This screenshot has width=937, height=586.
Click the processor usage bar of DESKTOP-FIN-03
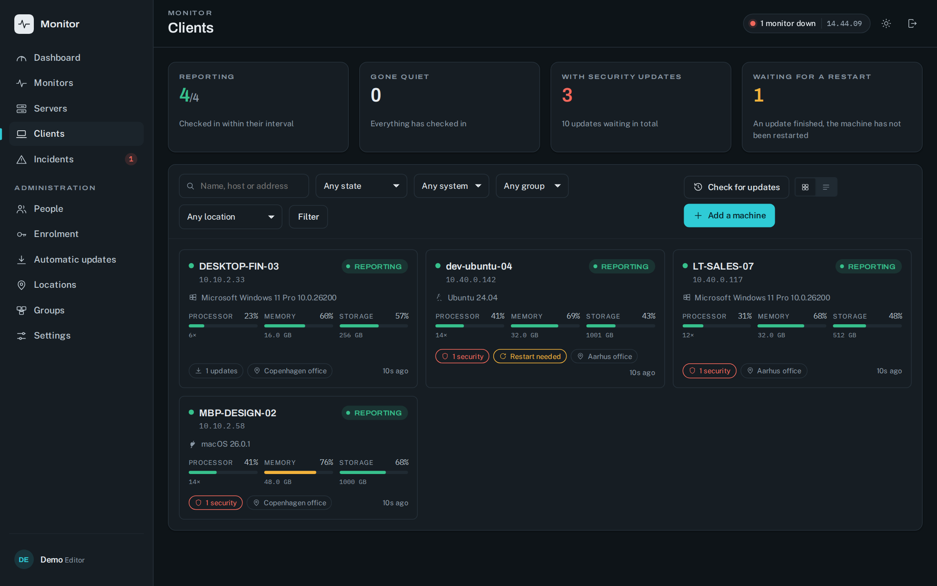(223, 326)
